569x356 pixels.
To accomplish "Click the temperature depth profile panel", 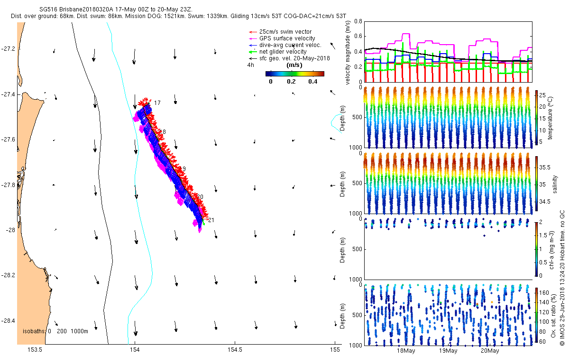I will pyautogui.click(x=448, y=117).
